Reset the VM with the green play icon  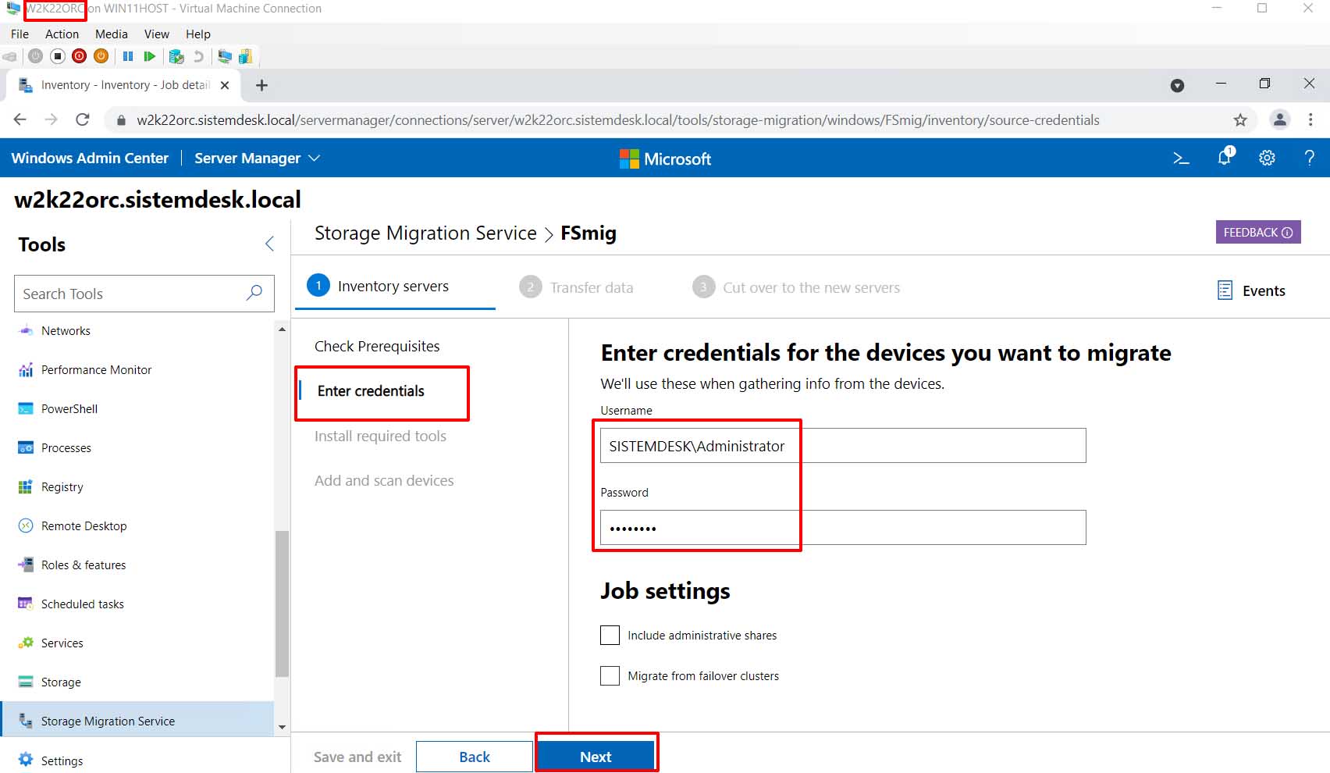click(150, 56)
